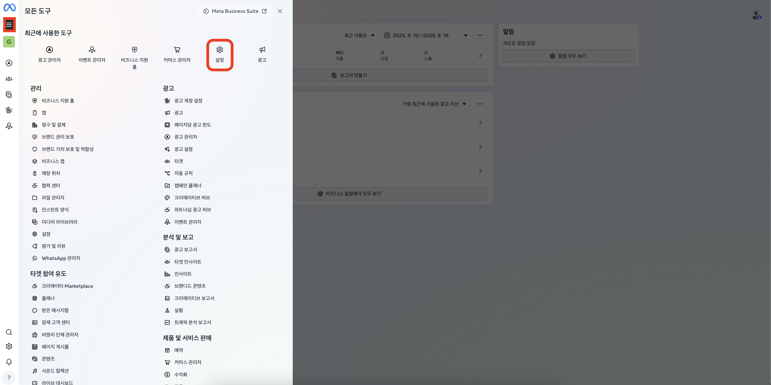Select 청구 및 결제 menu item
Screen dimensions: 771x385
53,125
